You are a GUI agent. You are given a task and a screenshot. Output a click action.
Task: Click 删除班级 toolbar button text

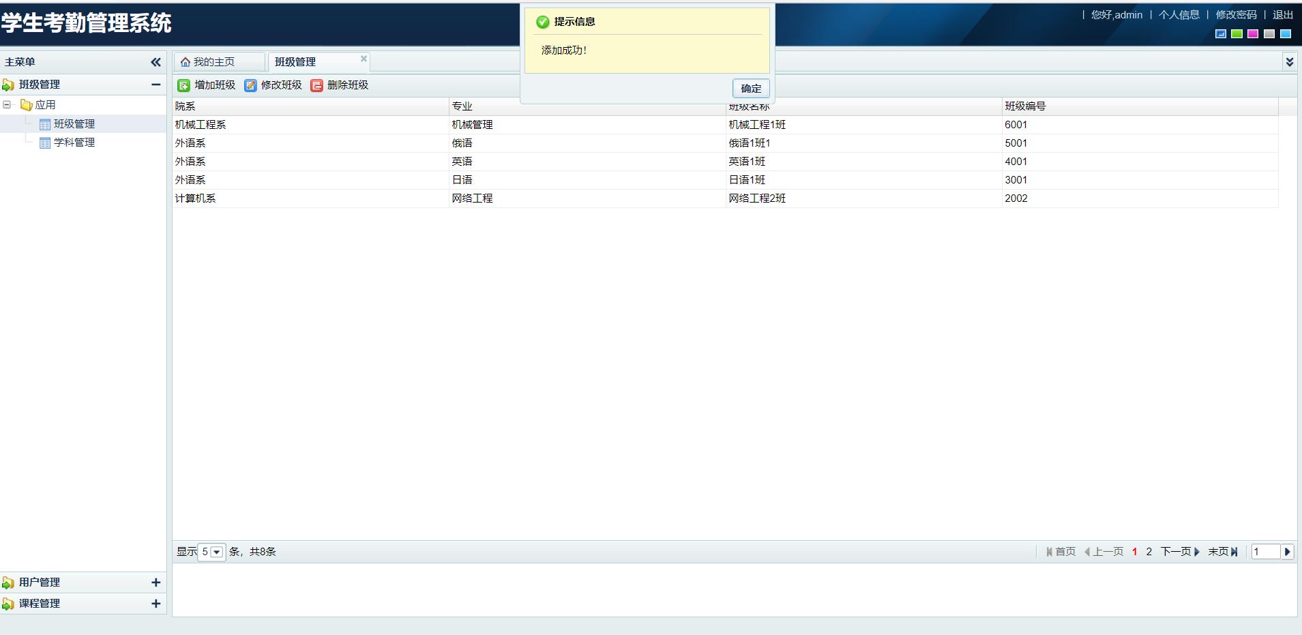click(348, 85)
